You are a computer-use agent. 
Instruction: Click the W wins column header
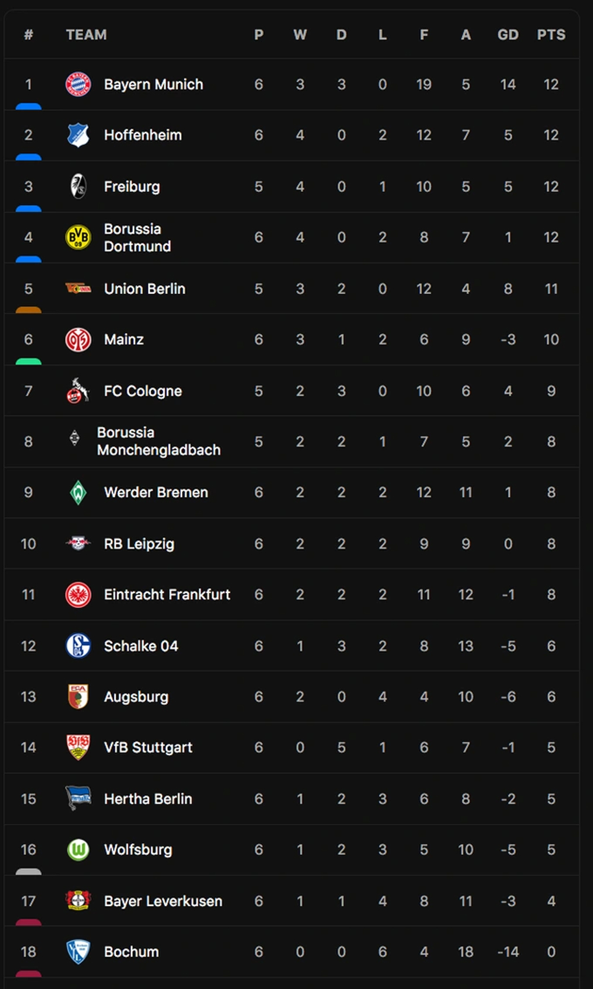pos(300,35)
